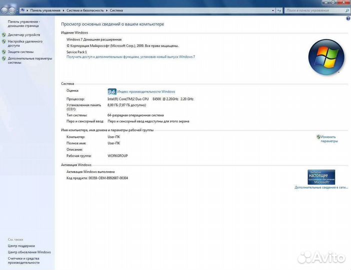The height and width of the screenshot is (270, 351).
Task: Focus the control panel search field
Action: point(314,10)
